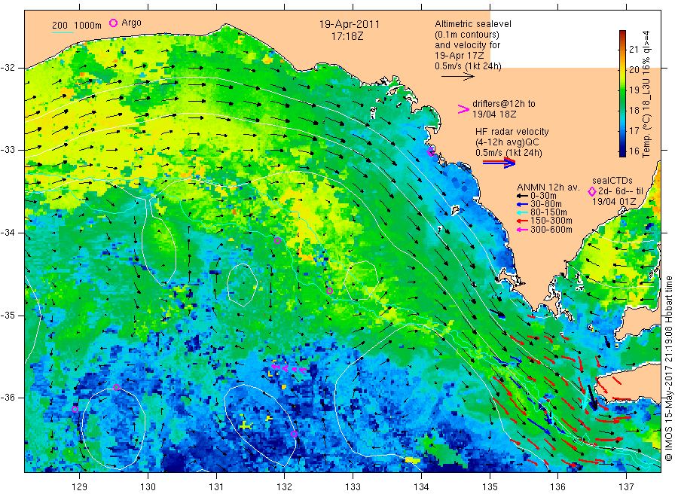The width and height of the screenshot is (678, 497).
Task: Click the 18 degree colour bar label
Action: 634,110
